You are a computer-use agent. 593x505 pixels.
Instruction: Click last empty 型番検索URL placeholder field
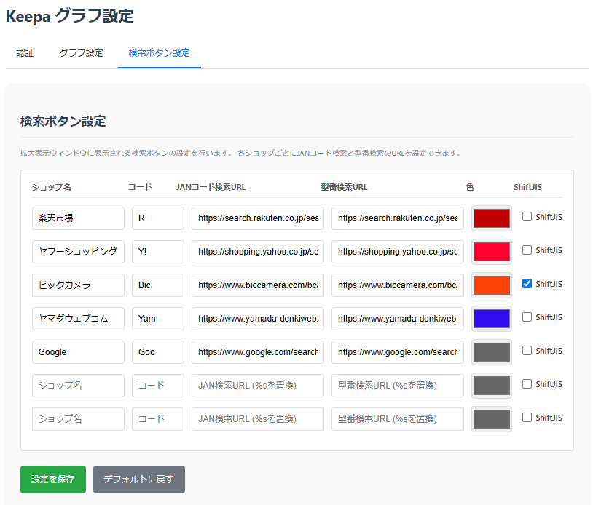(x=398, y=419)
